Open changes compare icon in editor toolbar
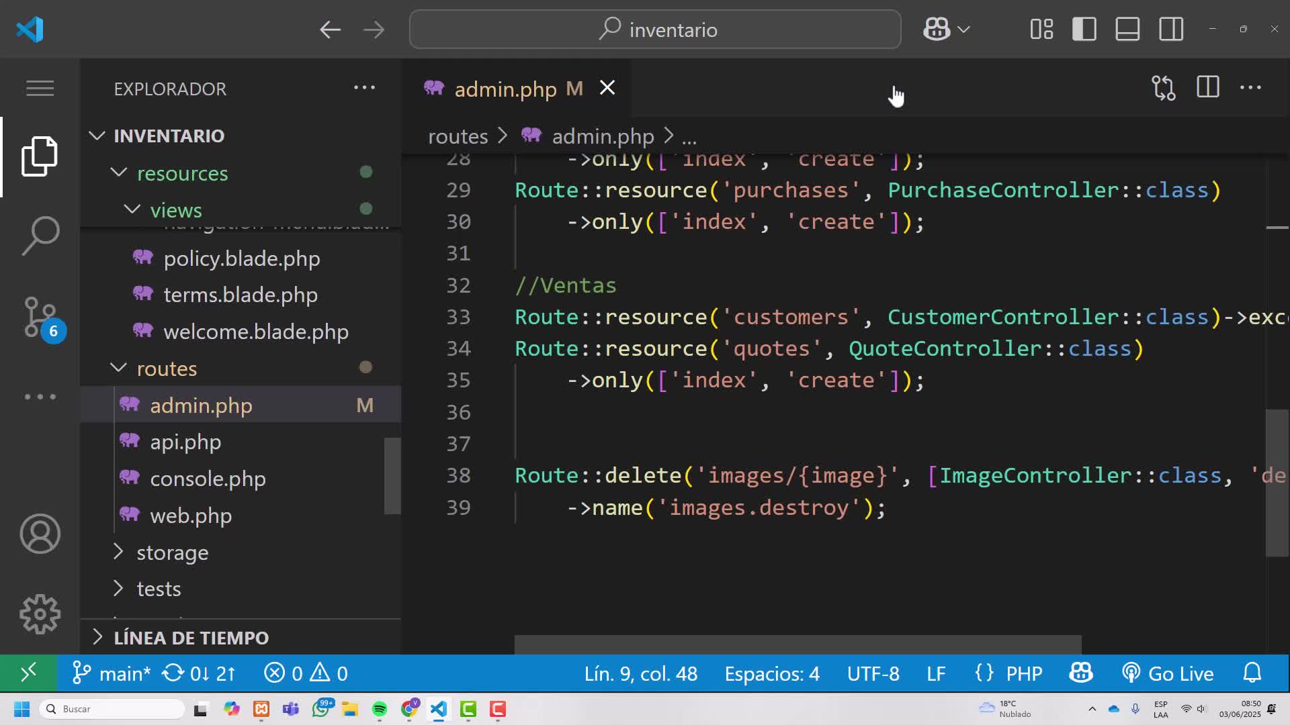This screenshot has height=725, width=1290. (1163, 88)
